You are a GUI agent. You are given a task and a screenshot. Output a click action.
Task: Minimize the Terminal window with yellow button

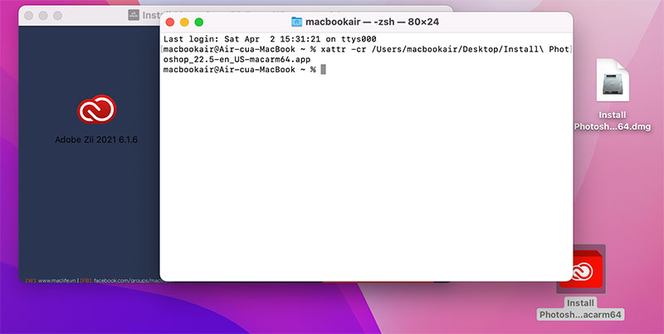185,22
